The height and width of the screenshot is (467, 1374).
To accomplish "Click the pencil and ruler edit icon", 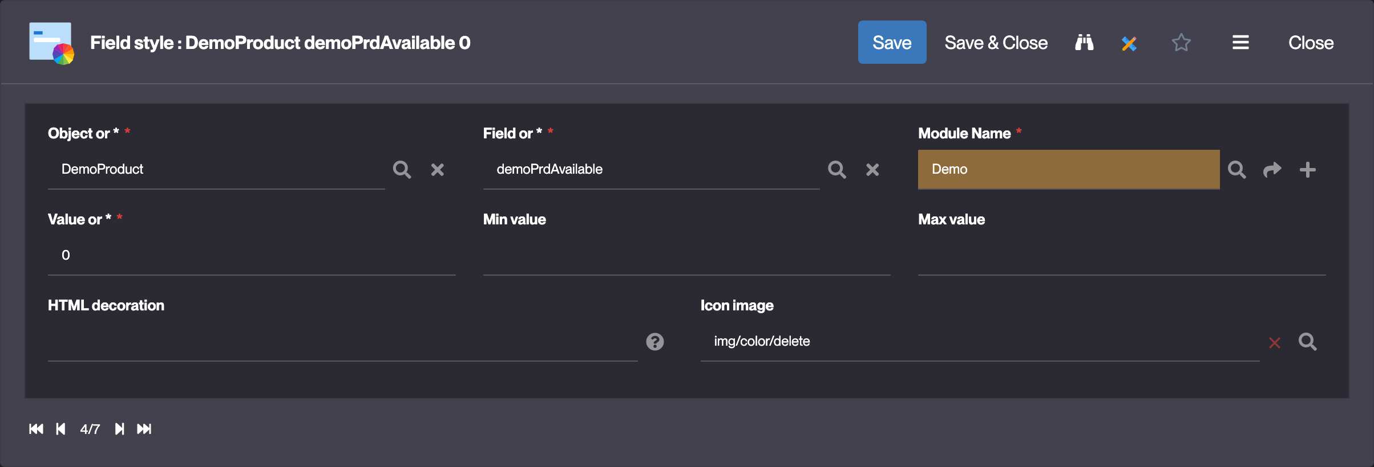I will coord(1129,43).
